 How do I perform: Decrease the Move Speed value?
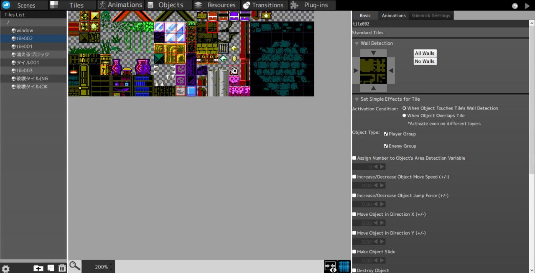376,186
